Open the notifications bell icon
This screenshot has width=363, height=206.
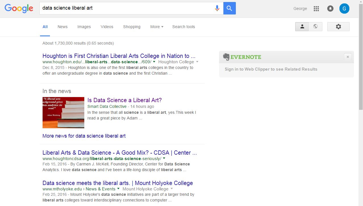point(330,9)
